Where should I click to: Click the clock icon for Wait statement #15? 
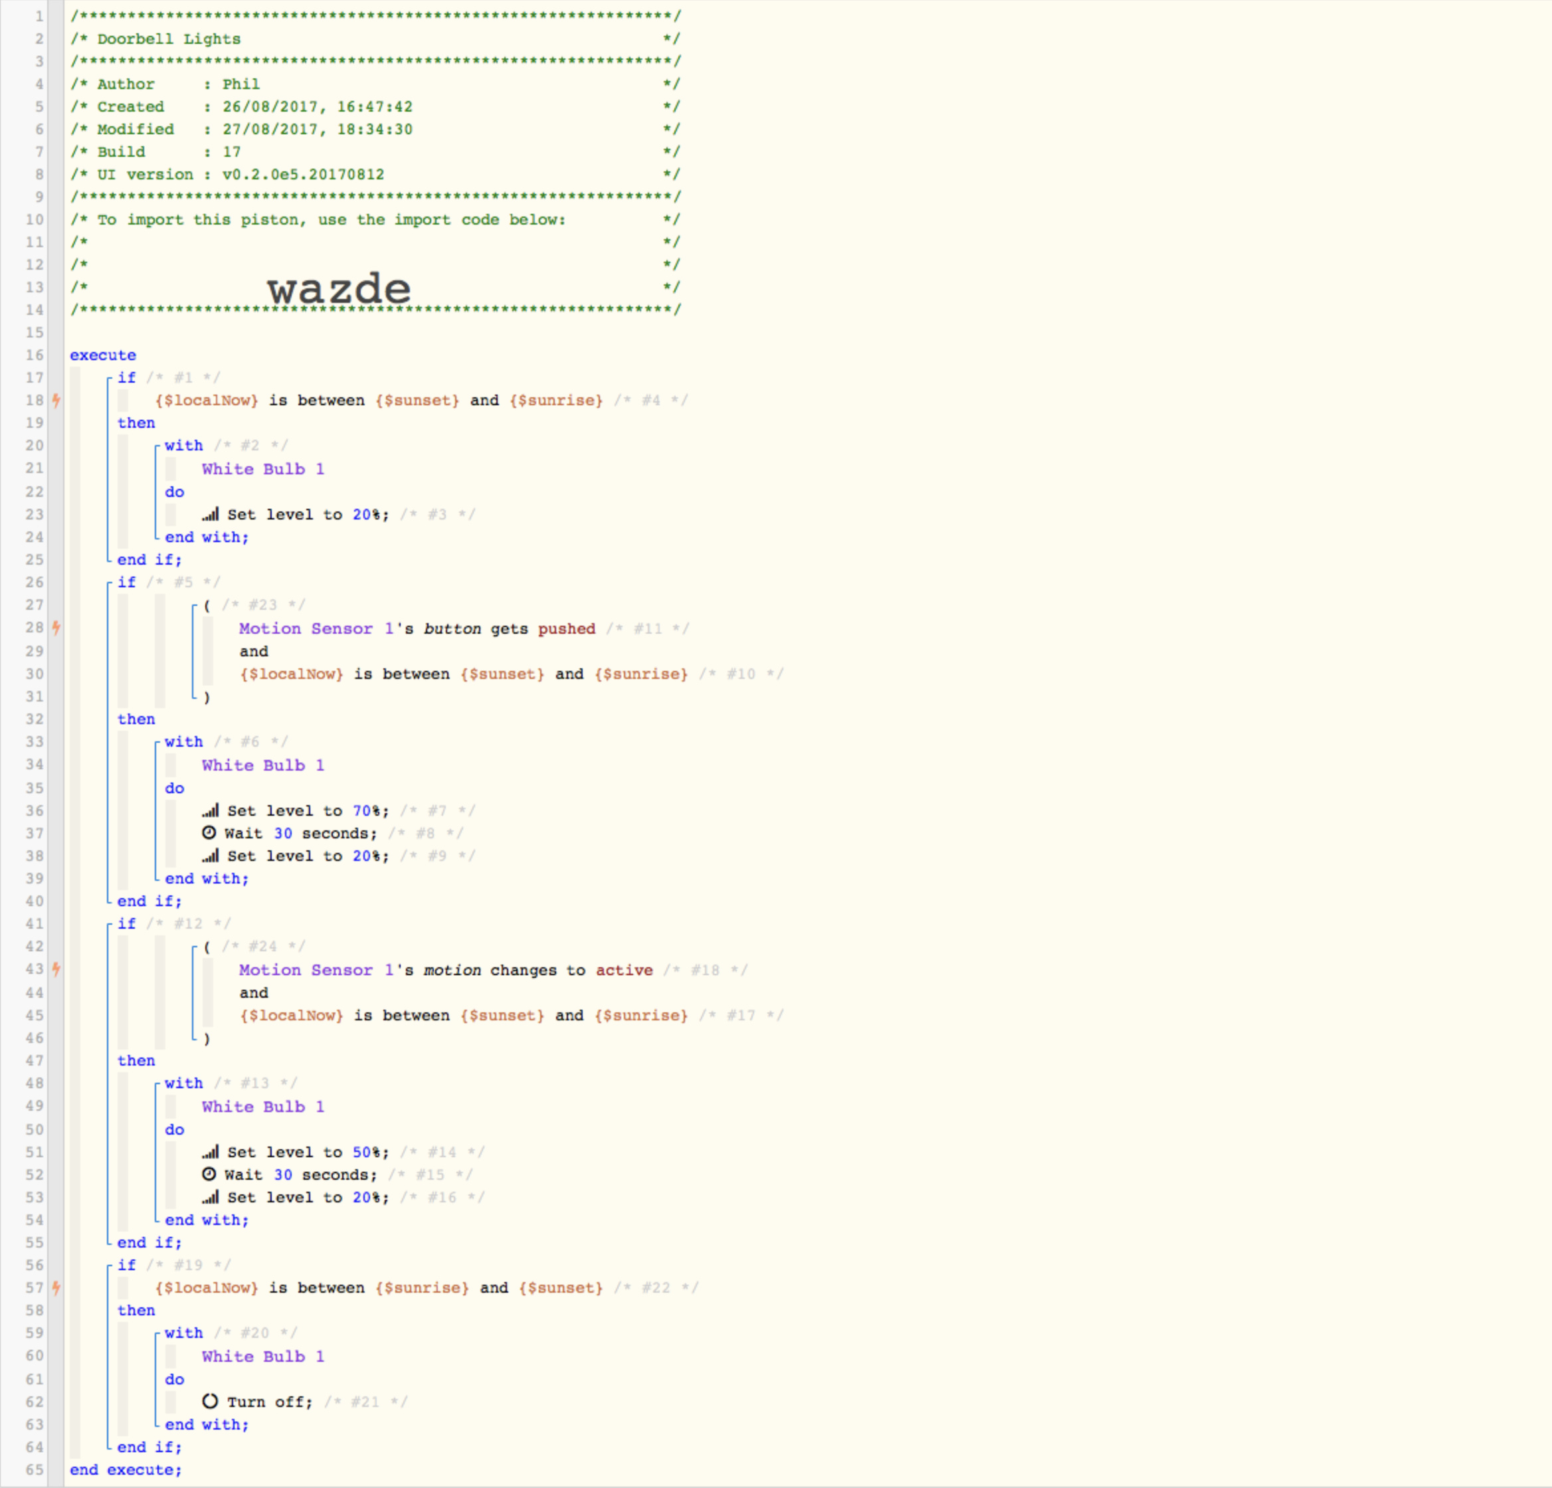point(209,1174)
